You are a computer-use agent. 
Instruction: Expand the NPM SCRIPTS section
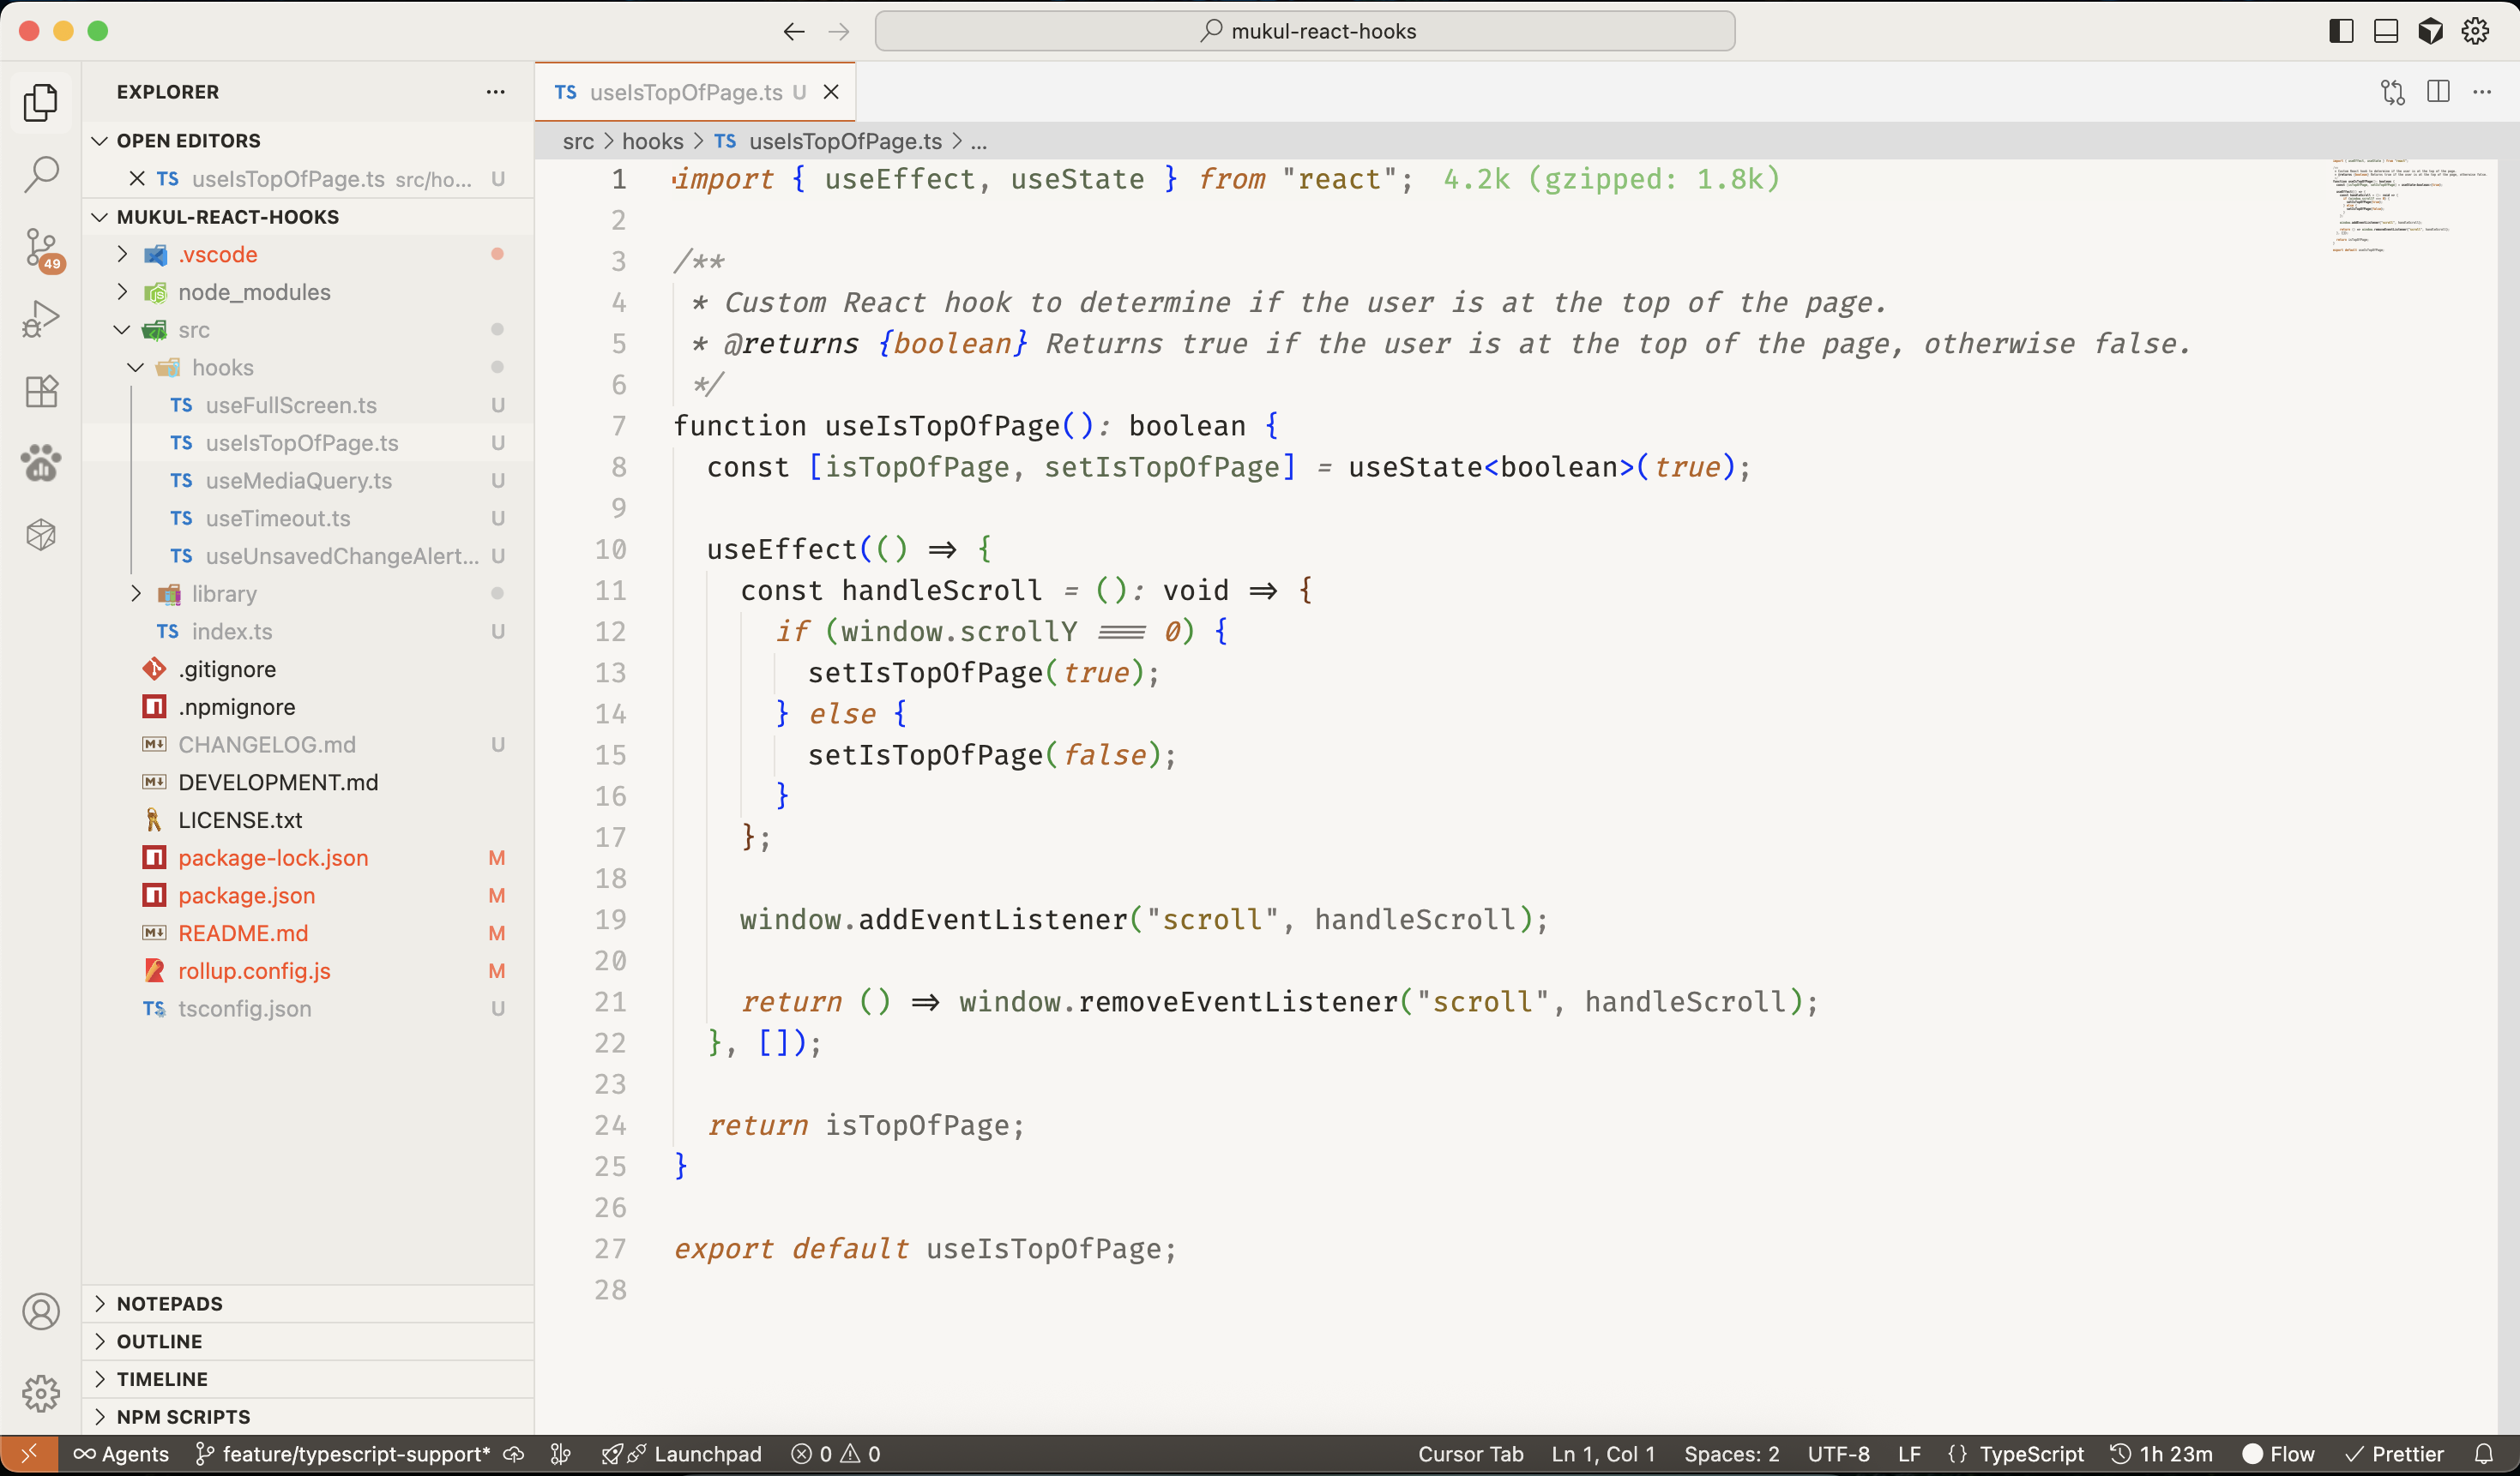(307, 1416)
